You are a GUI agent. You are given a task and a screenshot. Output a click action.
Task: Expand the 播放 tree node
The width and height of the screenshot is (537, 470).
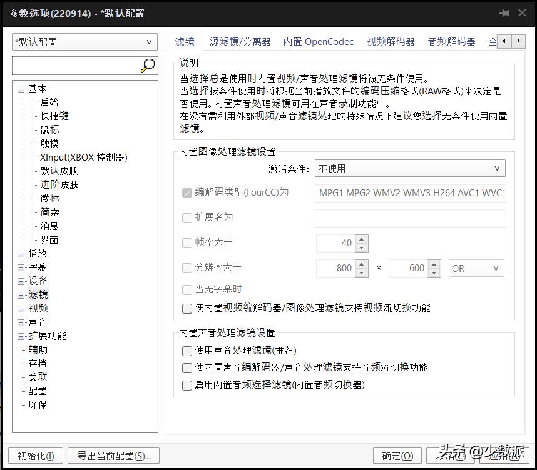point(21,254)
